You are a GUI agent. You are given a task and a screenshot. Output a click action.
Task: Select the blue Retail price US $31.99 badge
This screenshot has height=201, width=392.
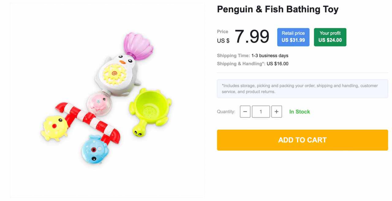click(293, 37)
